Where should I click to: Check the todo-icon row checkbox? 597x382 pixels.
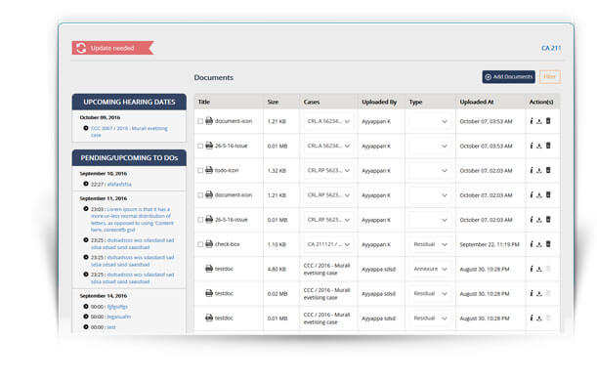200,171
